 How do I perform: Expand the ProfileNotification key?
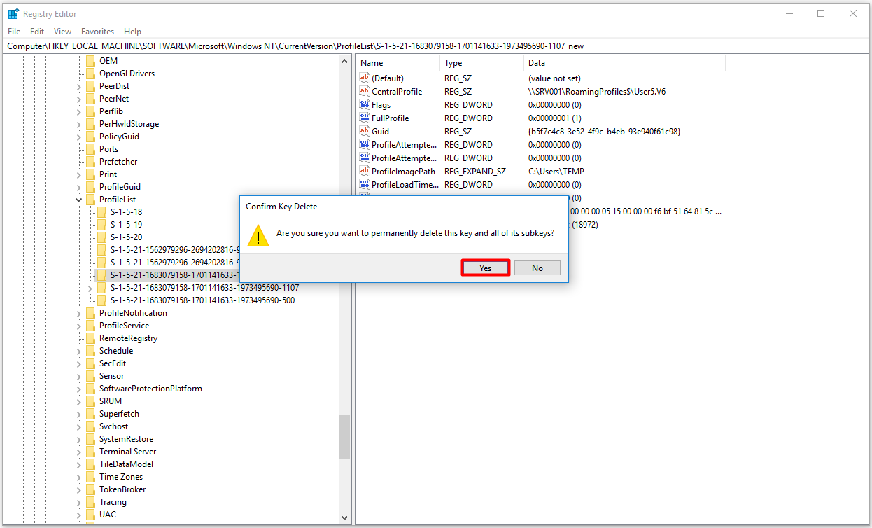(78, 313)
